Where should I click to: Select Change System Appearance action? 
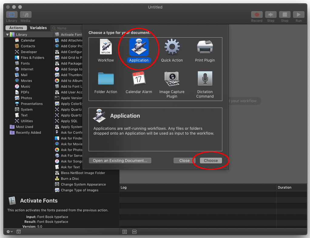tap(83, 184)
